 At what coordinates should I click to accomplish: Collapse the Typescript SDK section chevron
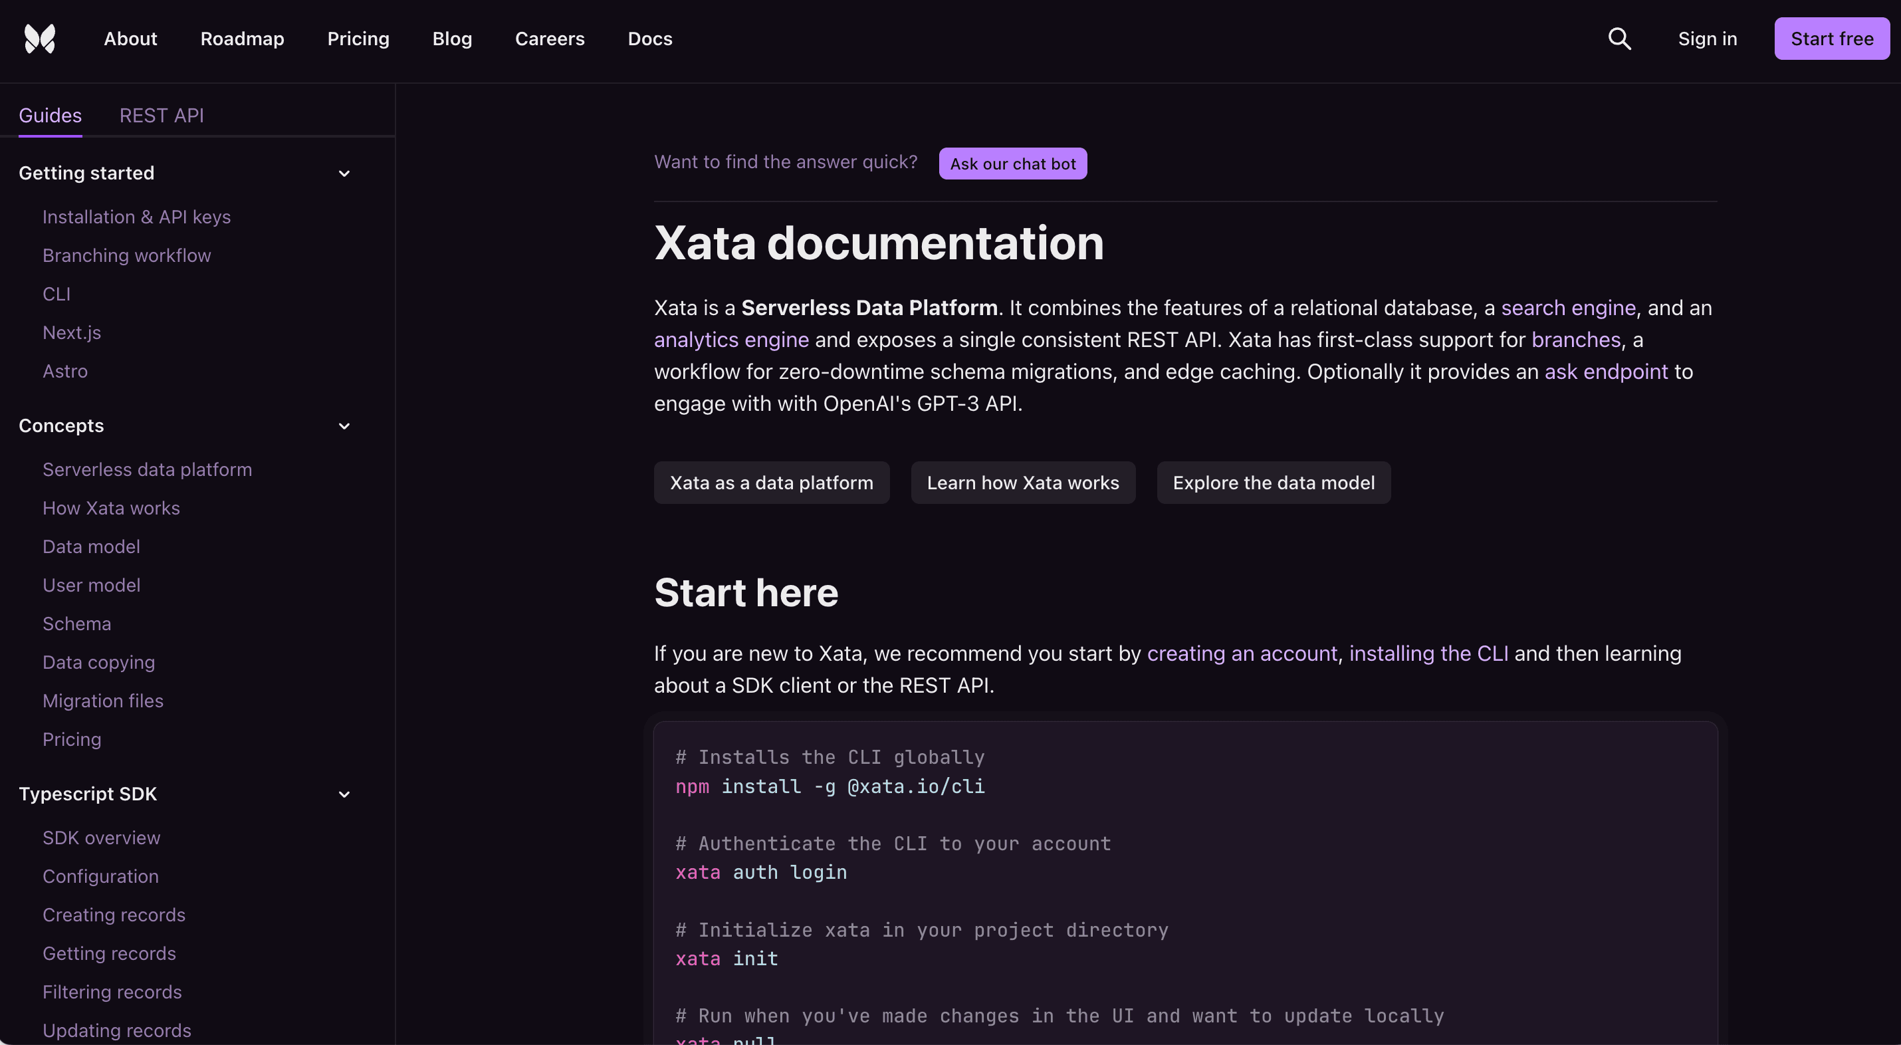tap(344, 794)
